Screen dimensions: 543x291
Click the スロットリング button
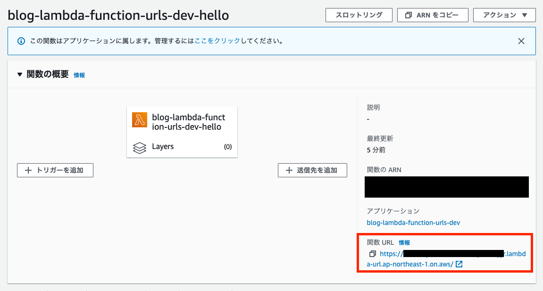(x=359, y=15)
